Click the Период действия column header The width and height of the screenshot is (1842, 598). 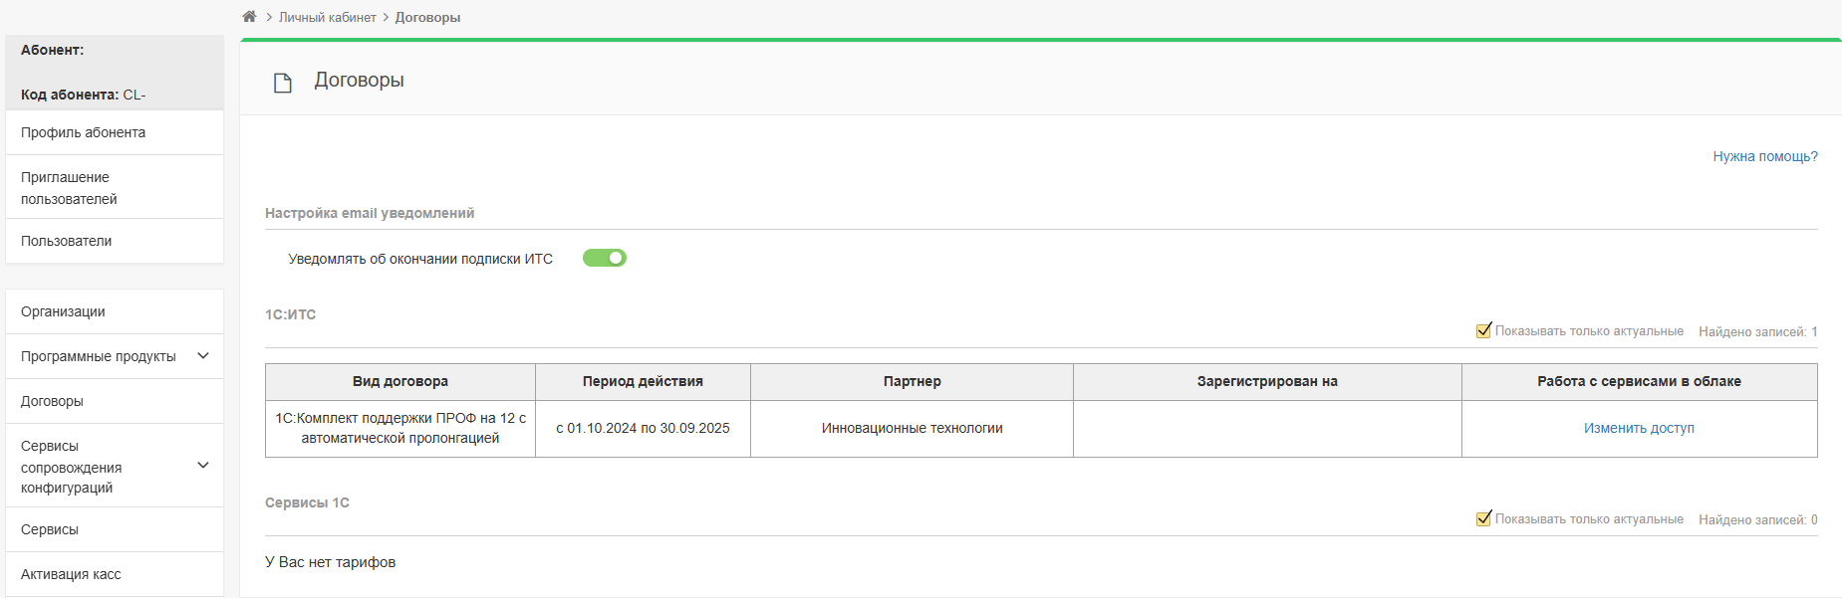click(x=643, y=381)
